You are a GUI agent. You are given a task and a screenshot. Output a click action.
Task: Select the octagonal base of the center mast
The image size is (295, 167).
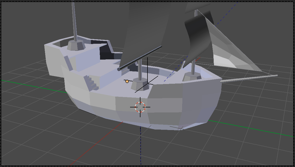[140, 84]
